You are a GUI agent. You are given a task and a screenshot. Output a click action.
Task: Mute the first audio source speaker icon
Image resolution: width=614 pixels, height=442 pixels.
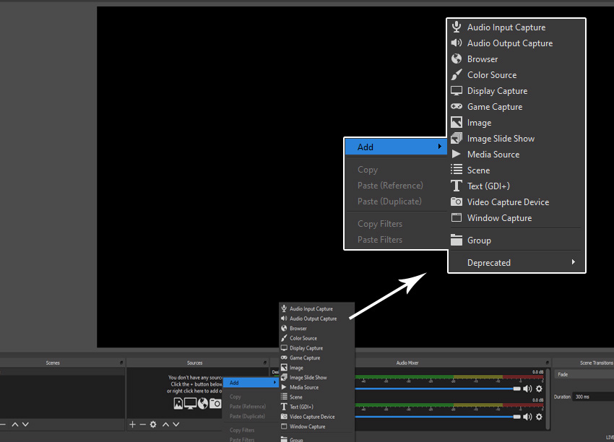coord(527,388)
